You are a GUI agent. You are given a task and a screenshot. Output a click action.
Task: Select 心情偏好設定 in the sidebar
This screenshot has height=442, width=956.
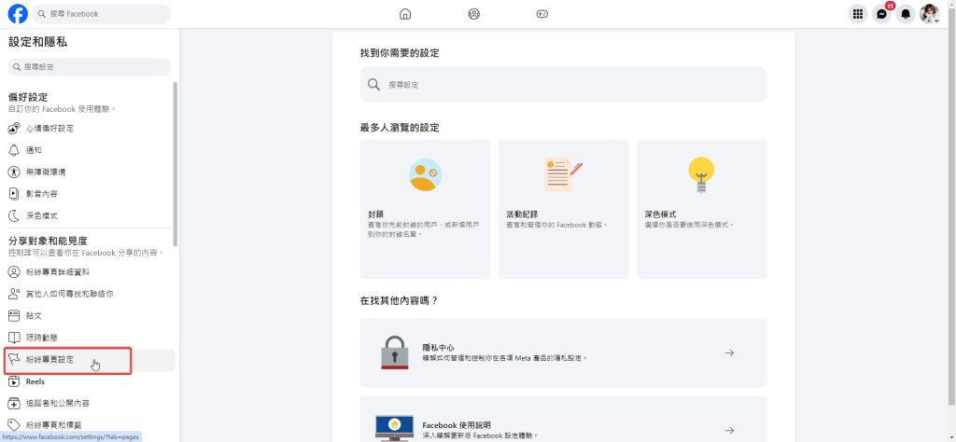coord(49,128)
